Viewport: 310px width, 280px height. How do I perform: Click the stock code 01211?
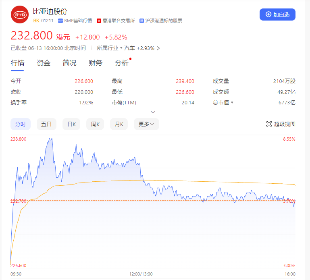click(x=47, y=21)
